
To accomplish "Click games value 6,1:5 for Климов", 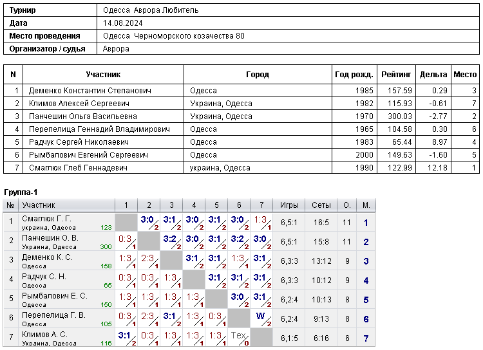I will click(289, 338).
